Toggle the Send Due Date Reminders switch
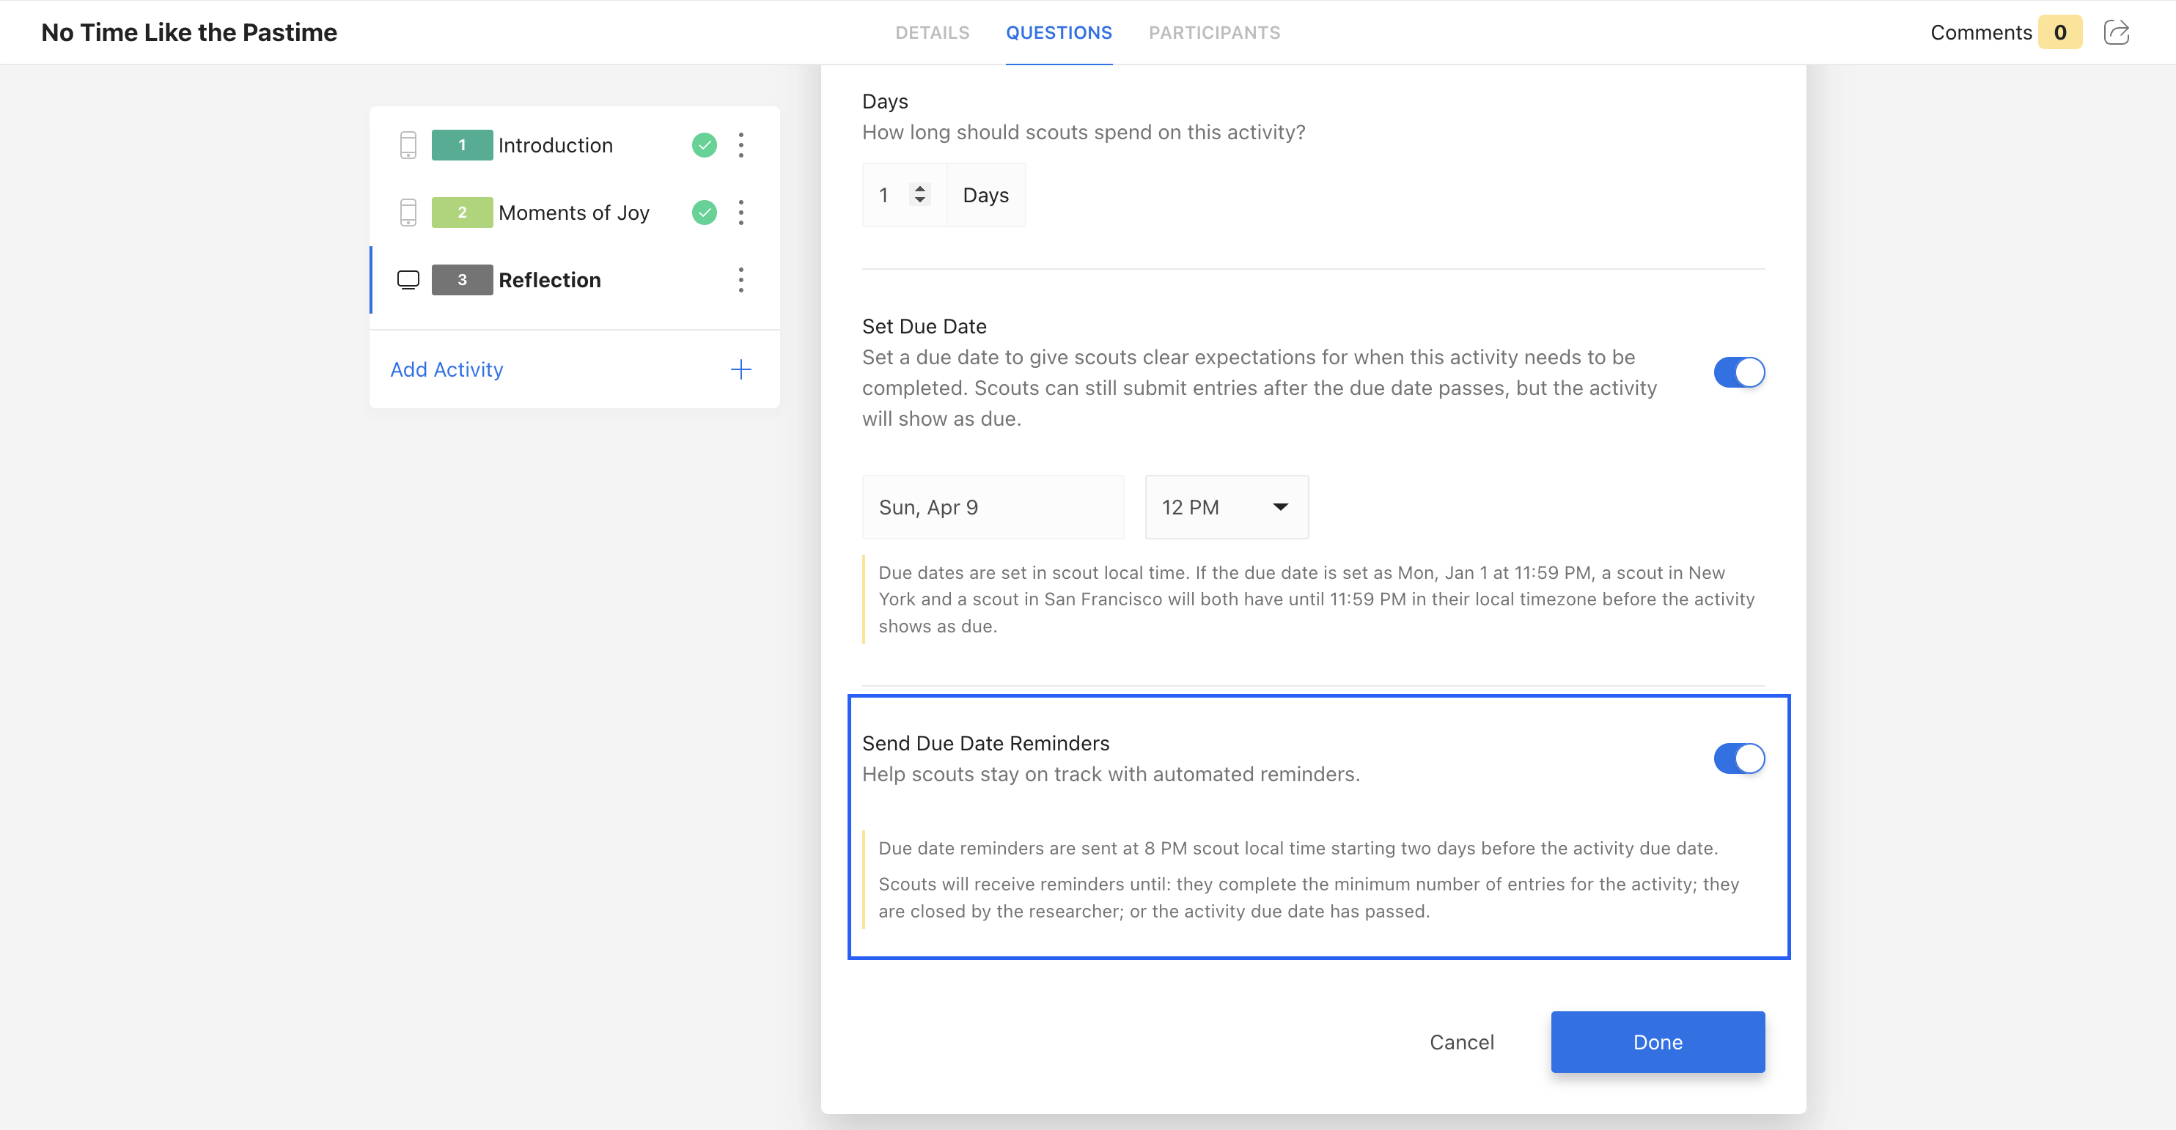The height and width of the screenshot is (1130, 2176). pos(1739,758)
